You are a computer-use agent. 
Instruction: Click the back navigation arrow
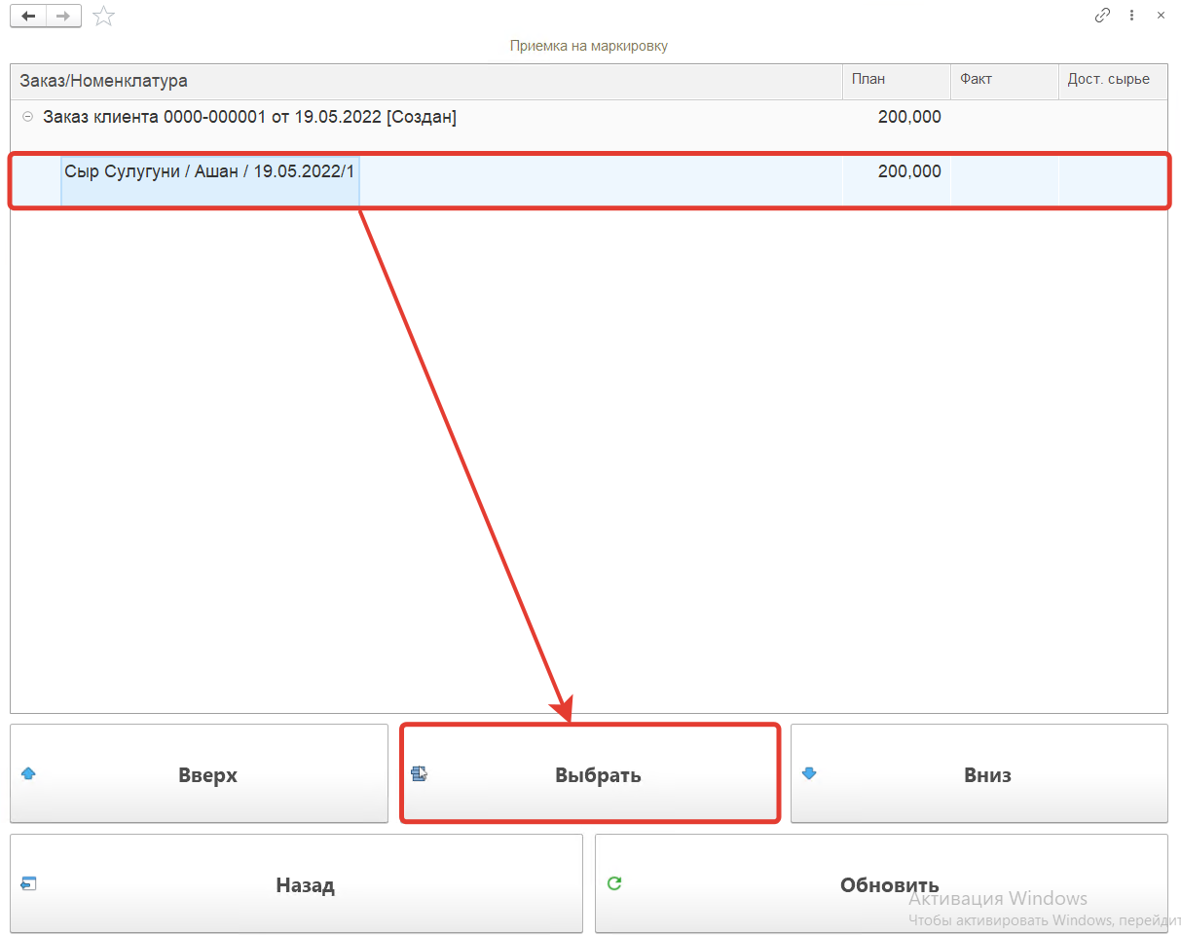28,16
